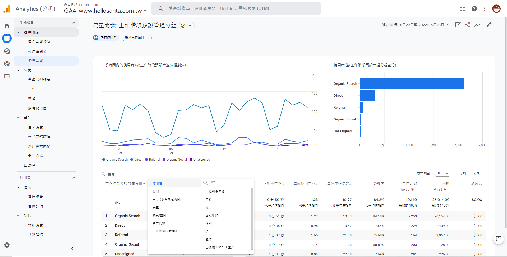Click the Unassigned legend color dot
507x257 pixels.
191,160
